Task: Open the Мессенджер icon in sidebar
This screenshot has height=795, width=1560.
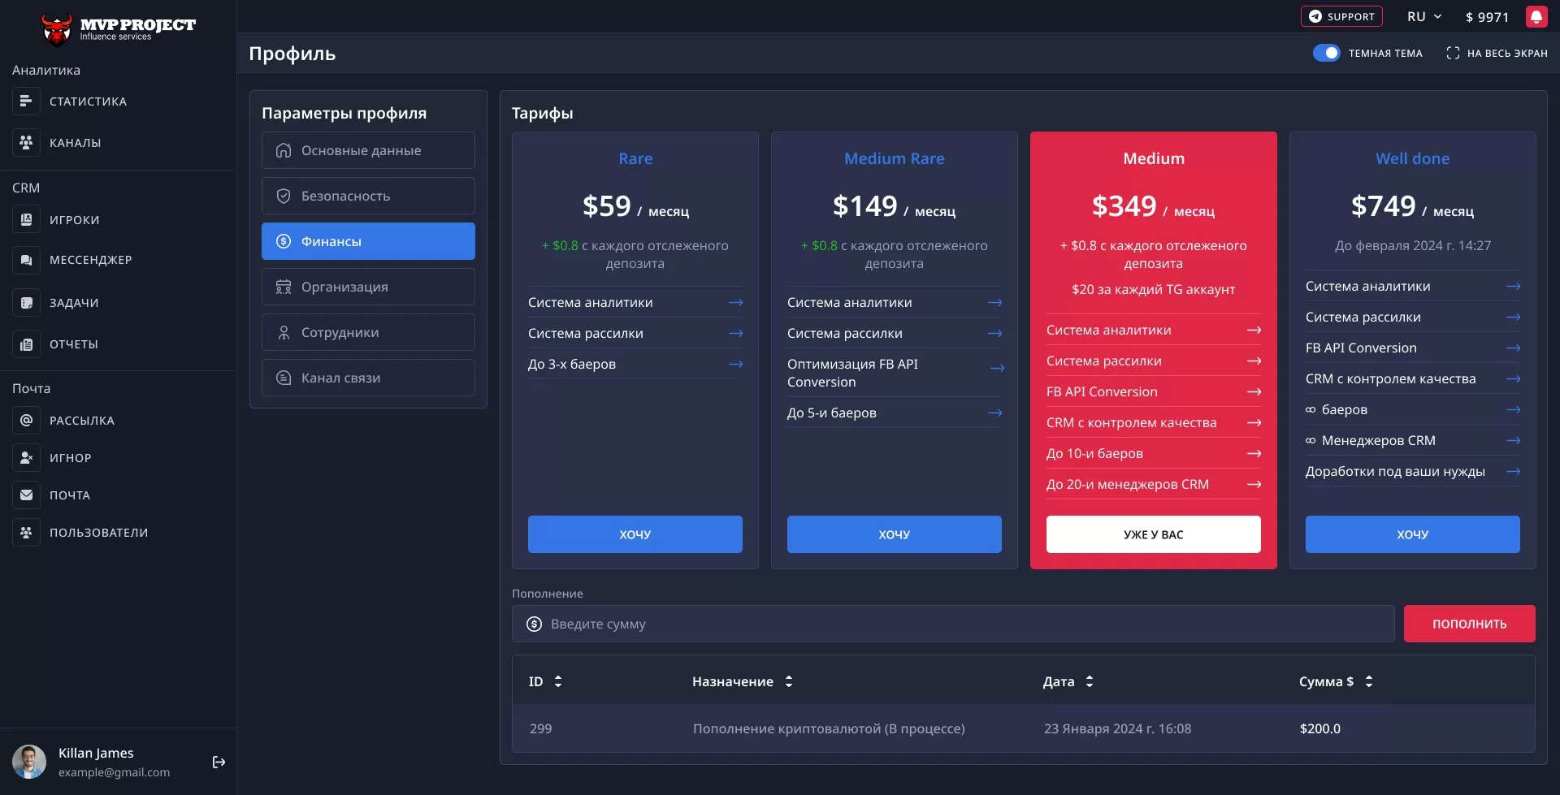Action: tap(26, 259)
